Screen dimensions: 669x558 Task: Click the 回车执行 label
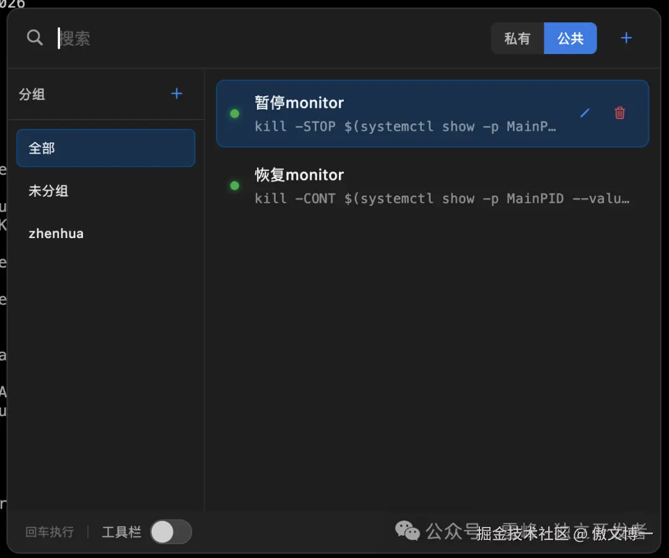(50, 532)
